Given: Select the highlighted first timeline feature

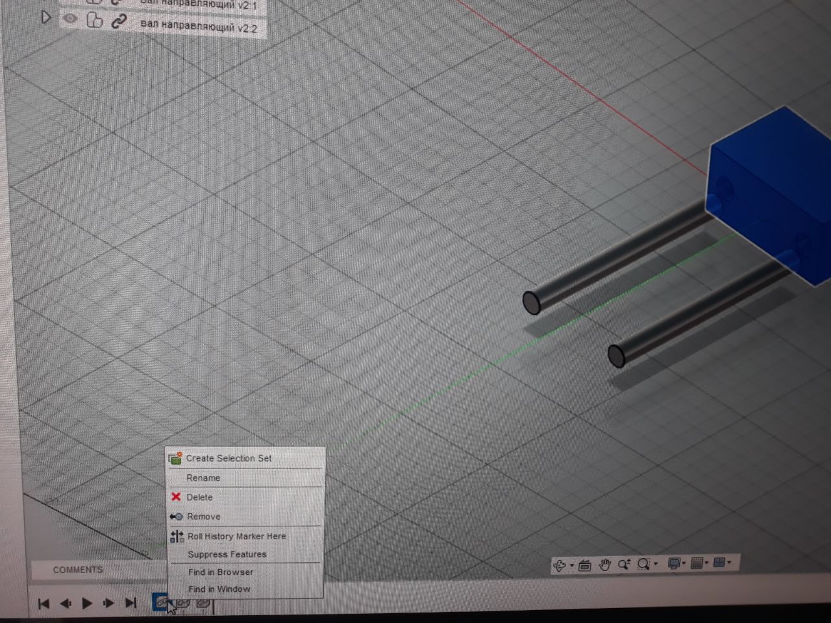Looking at the screenshot, I should pos(160,602).
